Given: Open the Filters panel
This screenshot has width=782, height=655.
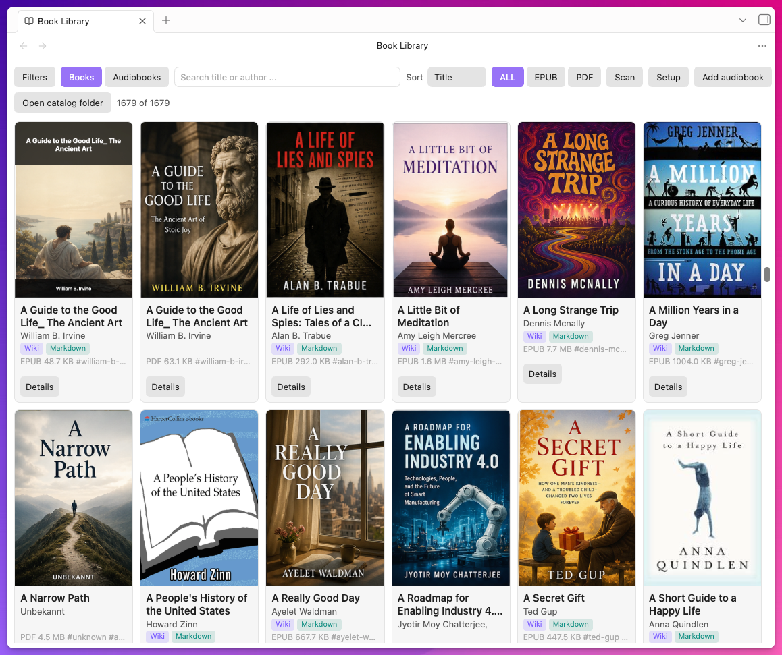Looking at the screenshot, I should tap(35, 77).
